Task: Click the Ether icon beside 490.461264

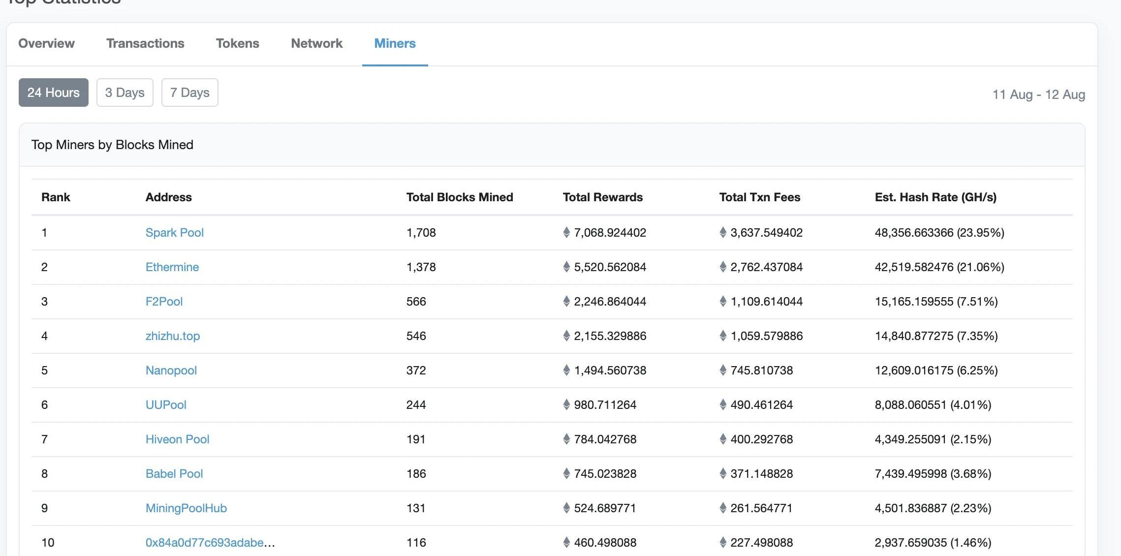Action: point(723,404)
